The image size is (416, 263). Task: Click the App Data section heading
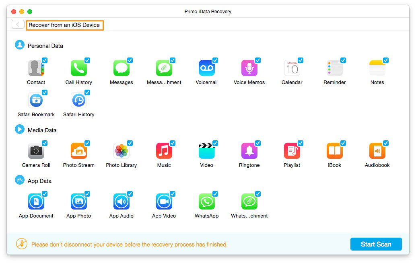coord(39,181)
